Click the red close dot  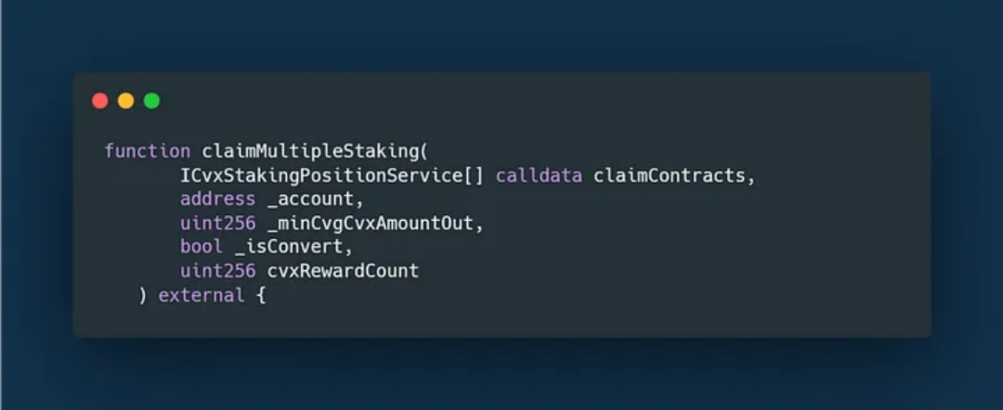tap(100, 101)
